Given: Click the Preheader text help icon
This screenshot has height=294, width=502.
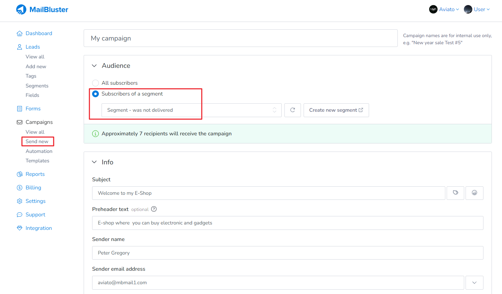Looking at the screenshot, I should coord(154,209).
